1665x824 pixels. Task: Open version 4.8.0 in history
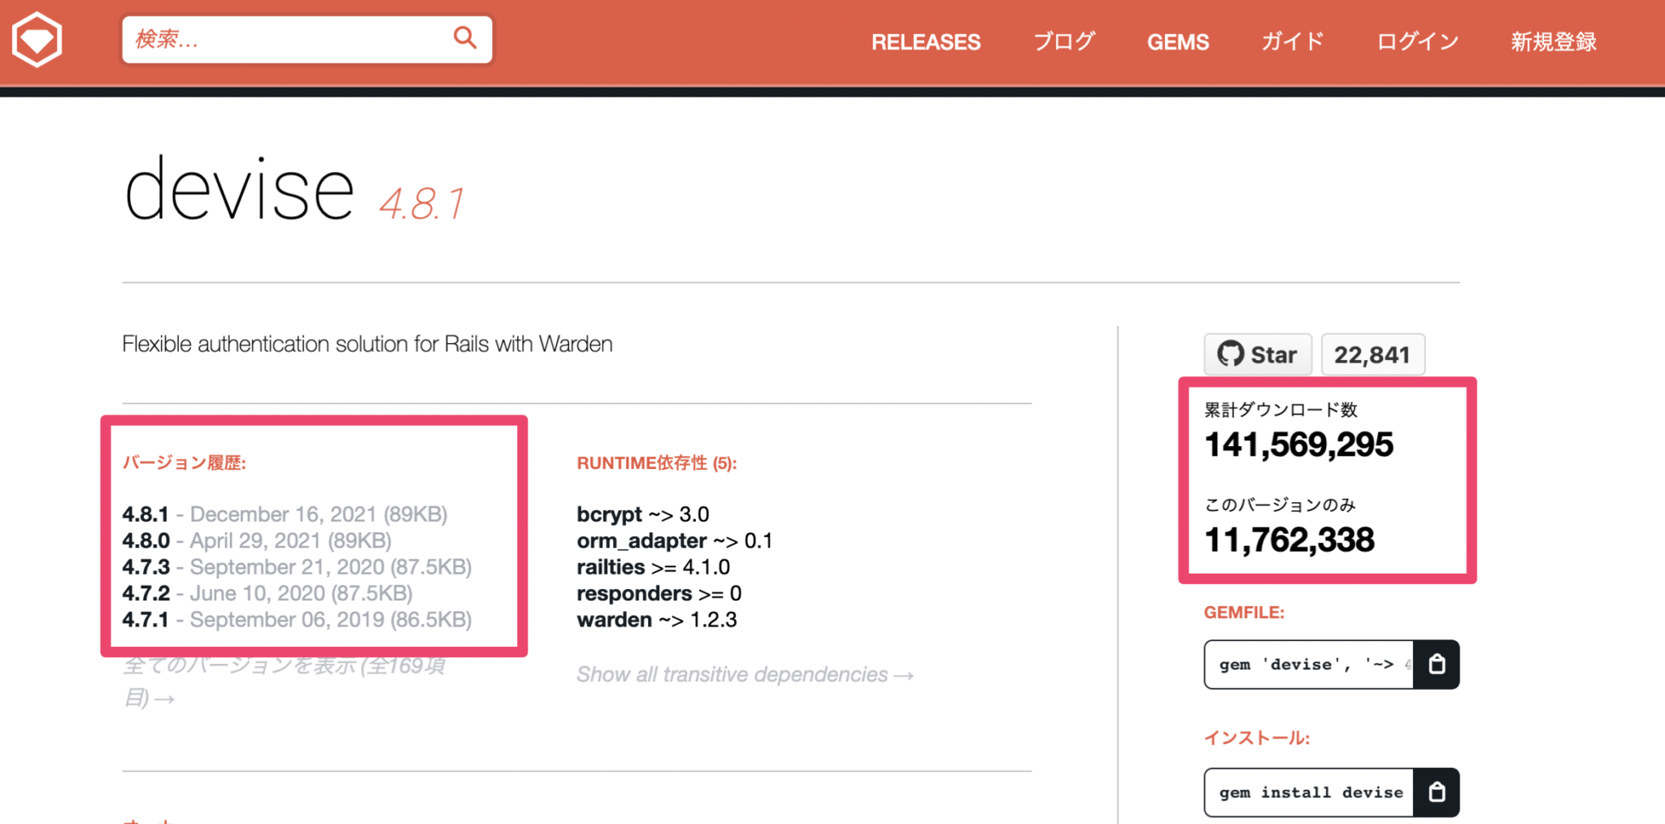click(x=146, y=541)
